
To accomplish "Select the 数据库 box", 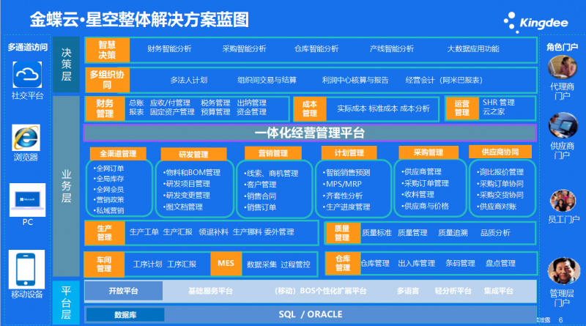I will tap(125, 315).
